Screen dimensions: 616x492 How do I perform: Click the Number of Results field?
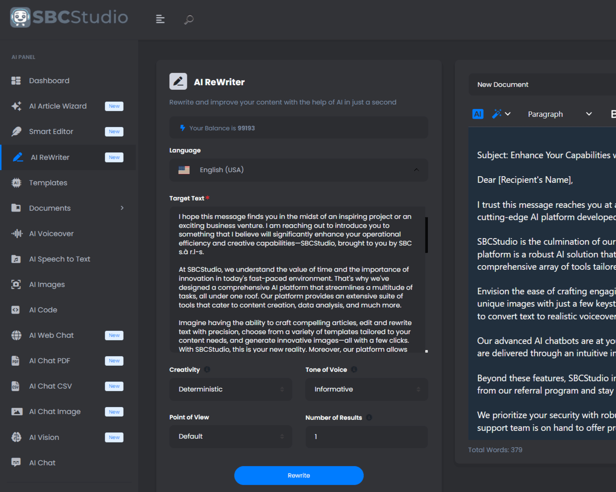pos(367,437)
